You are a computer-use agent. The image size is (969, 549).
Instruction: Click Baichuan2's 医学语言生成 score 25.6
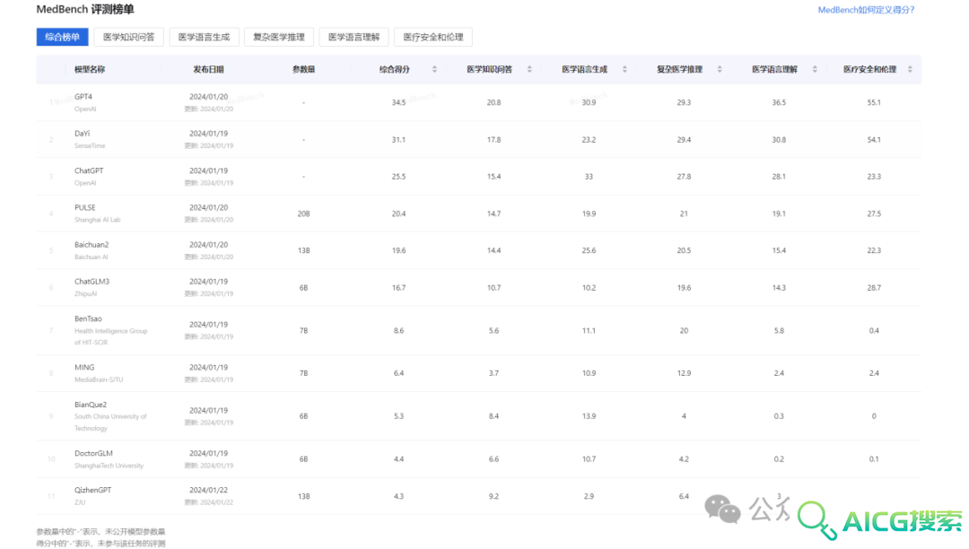click(x=589, y=250)
